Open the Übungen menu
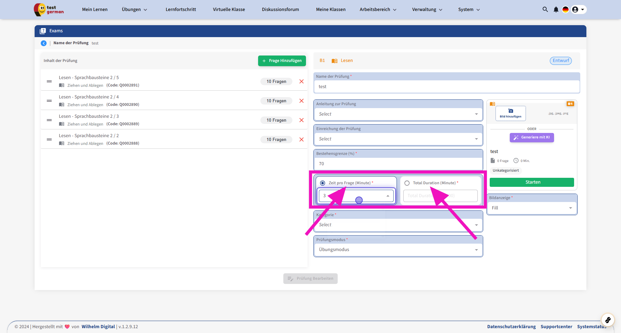 coord(134,9)
